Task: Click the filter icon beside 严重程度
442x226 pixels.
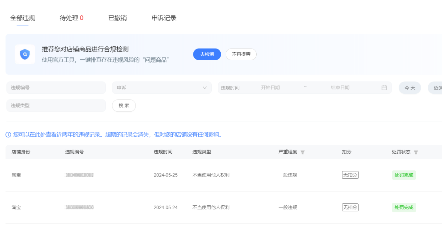Action: click(x=303, y=152)
